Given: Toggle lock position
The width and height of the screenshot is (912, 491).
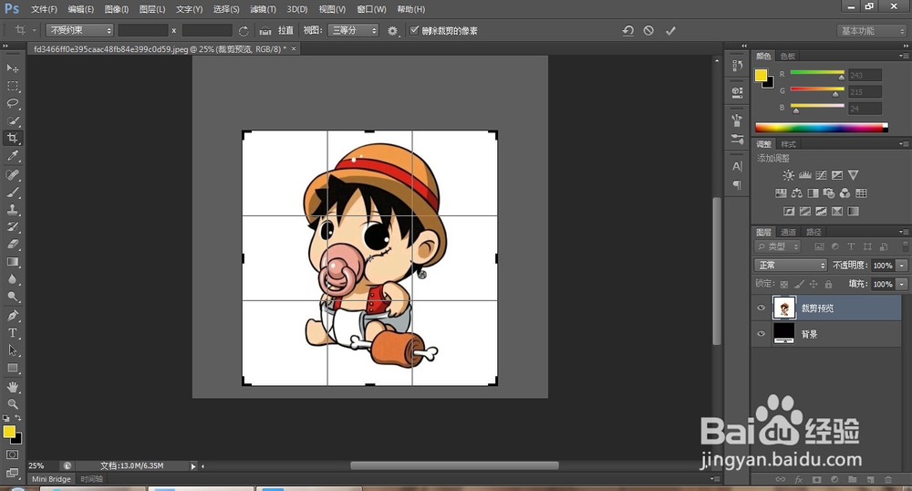Looking at the screenshot, I should click(814, 284).
